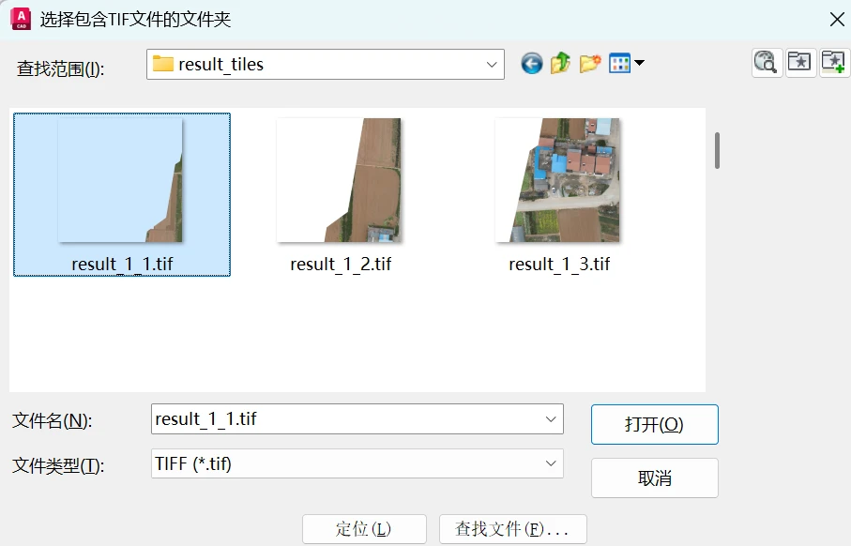Go up one folder level

[560, 64]
